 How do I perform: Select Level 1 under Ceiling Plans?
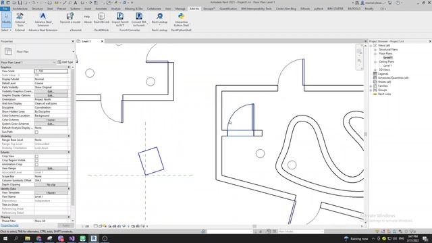tap(387, 66)
